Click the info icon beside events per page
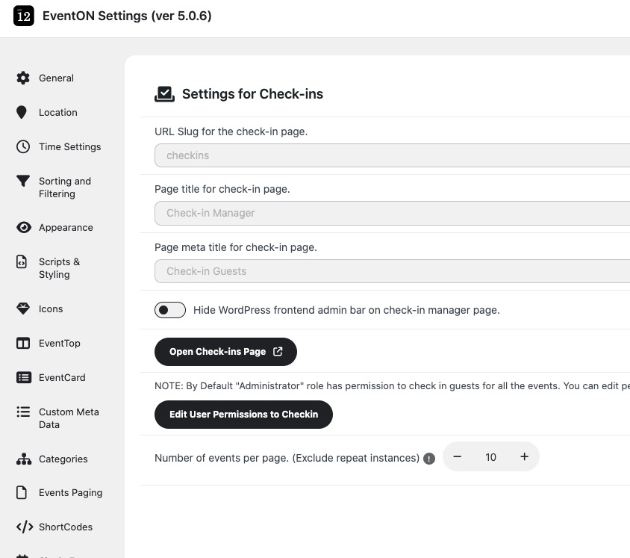Image resolution: width=630 pixels, height=558 pixels. click(429, 459)
